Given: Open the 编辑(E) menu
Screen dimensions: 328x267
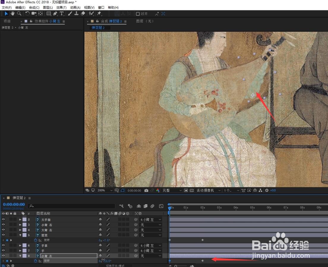Looking at the screenshot, I should pos(20,7).
